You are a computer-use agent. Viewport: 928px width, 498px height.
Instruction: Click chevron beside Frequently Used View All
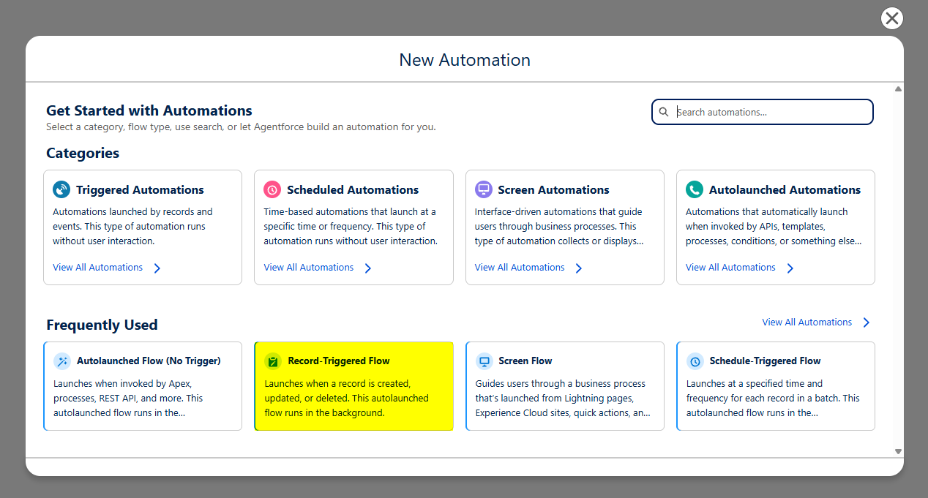click(867, 322)
